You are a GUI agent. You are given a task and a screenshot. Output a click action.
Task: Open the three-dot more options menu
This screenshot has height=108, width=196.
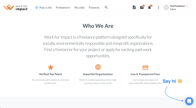point(158,8)
